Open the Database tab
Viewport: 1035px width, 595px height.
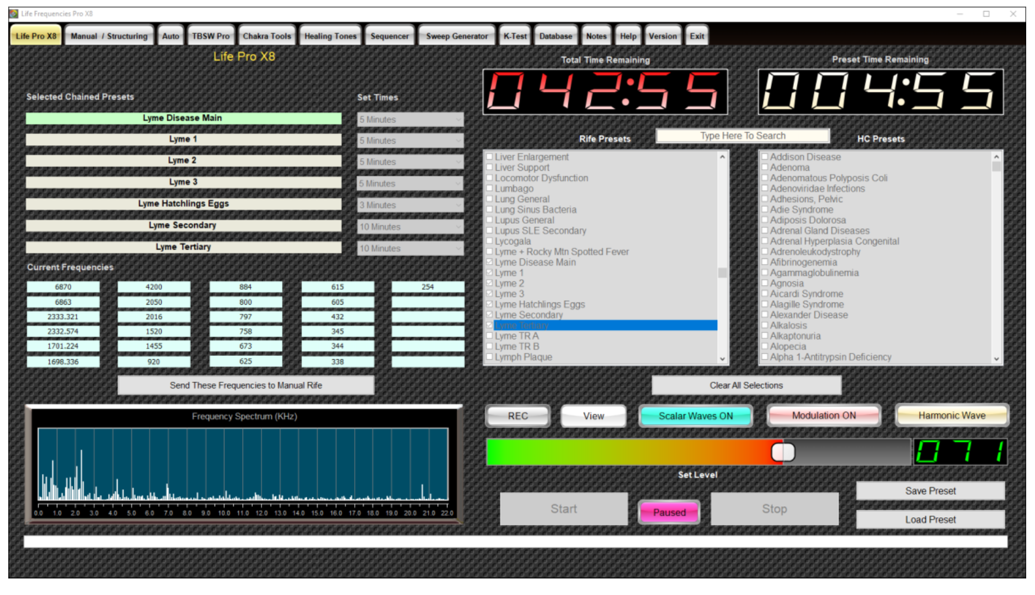point(556,35)
